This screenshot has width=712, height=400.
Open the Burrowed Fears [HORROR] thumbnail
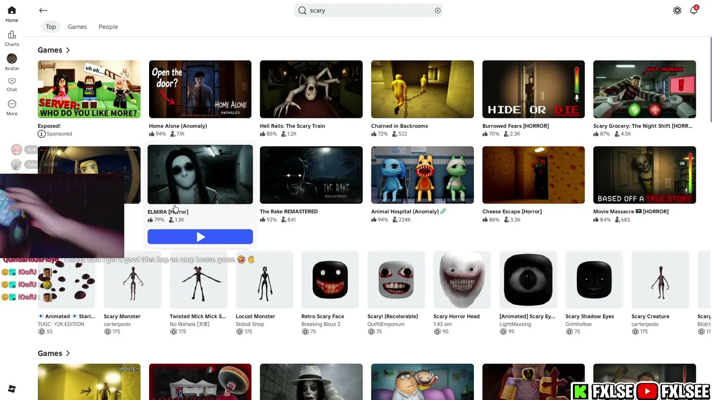tap(533, 89)
